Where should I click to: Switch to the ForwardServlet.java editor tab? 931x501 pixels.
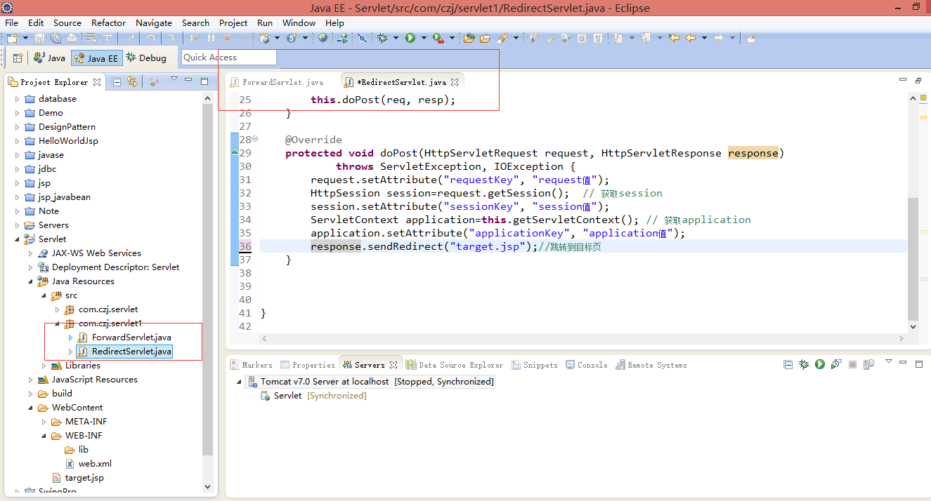(x=277, y=82)
